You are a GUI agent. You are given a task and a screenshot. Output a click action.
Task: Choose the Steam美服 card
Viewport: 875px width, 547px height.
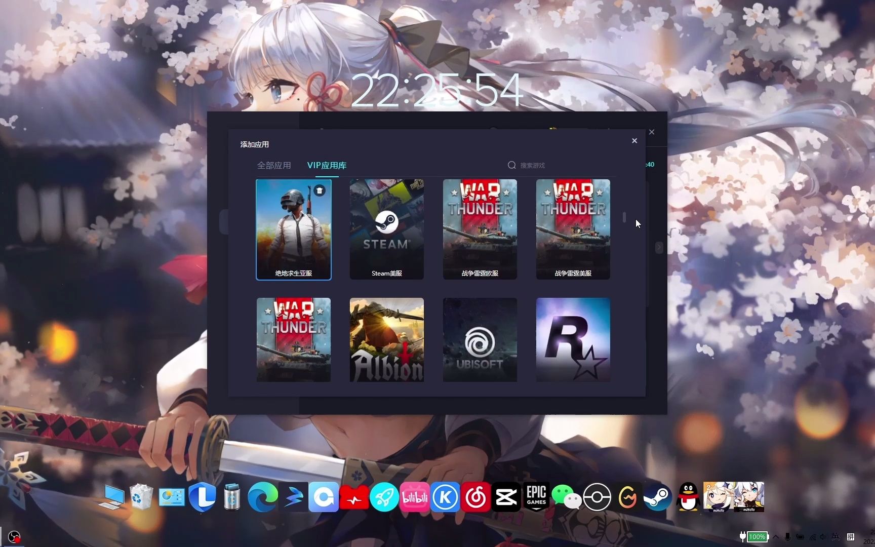tap(387, 229)
